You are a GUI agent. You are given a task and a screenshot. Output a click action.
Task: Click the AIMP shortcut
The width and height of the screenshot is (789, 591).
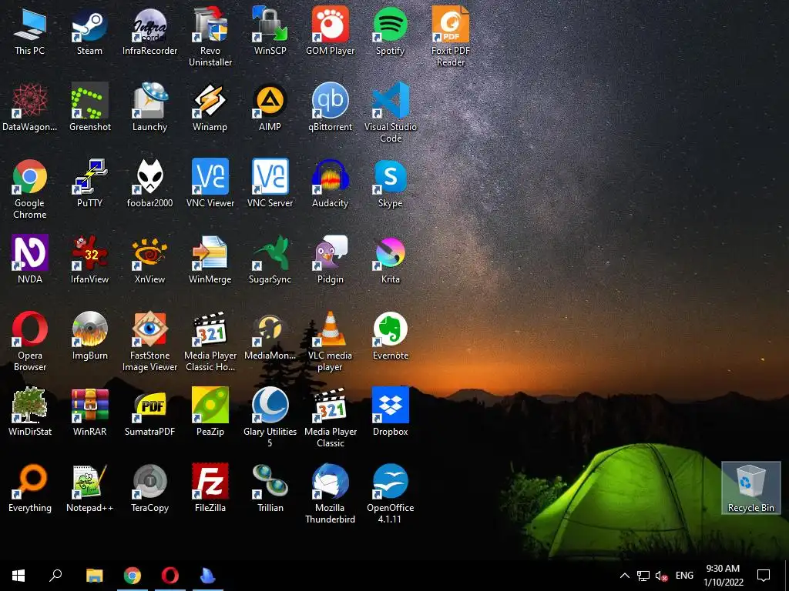pyautogui.click(x=270, y=108)
